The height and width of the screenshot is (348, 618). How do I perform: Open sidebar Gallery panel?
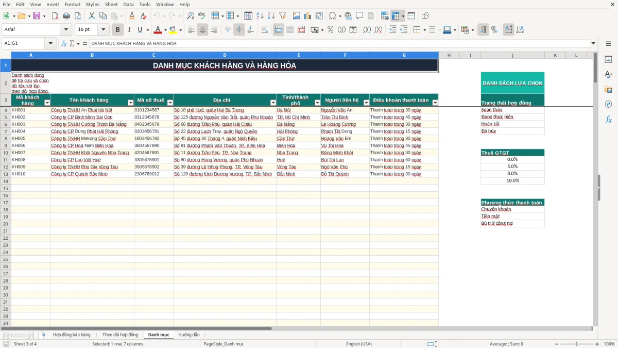(x=608, y=89)
